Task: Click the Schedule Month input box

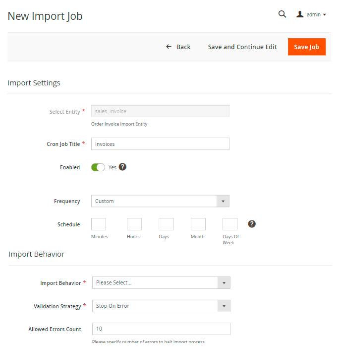Action: pyautogui.click(x=198, y=224)
